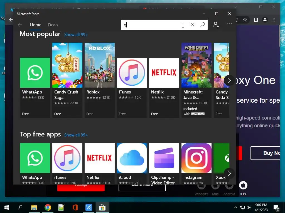Open Roblox game tile
This screenshot has height=213, width=285.
[x=100, y=80]
